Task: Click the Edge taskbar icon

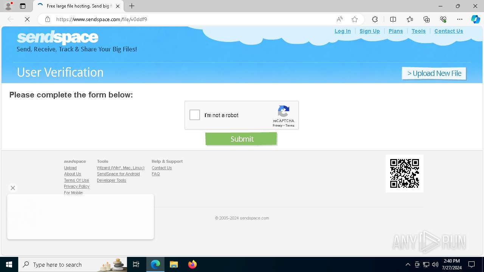Action: (155, 264)
